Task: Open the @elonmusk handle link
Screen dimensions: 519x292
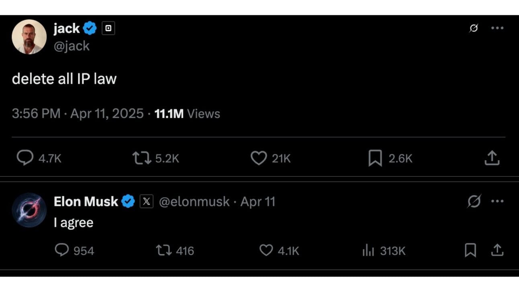Action: pyautogui.click(x=194, y=201)
